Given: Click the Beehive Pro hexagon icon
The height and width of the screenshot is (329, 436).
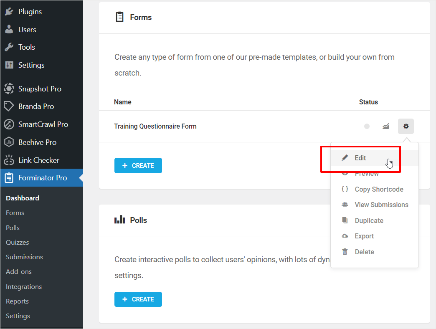Looking at the screenshot, I should pos(9,142).
